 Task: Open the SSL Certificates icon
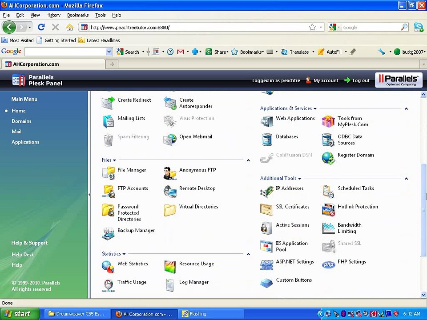(266, 210)
